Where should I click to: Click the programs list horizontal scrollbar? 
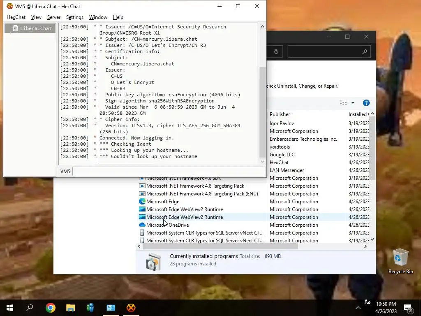point(220,246)
